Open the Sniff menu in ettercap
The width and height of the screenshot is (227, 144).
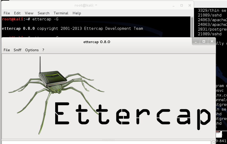[x=18, y=50]
